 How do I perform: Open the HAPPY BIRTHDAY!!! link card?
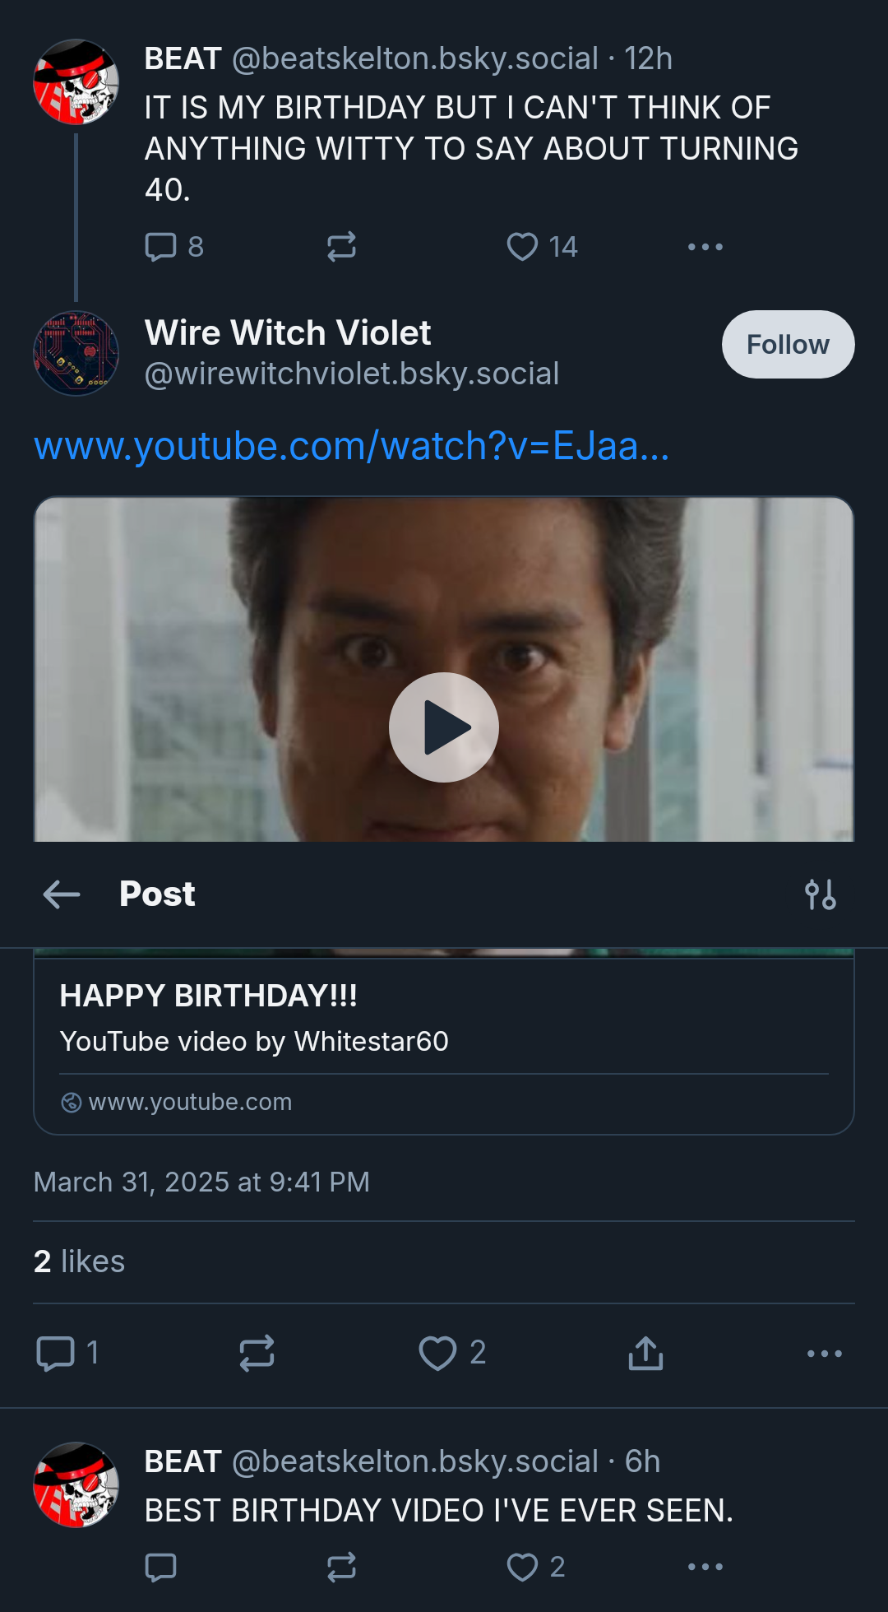[x=444, y=1043]
